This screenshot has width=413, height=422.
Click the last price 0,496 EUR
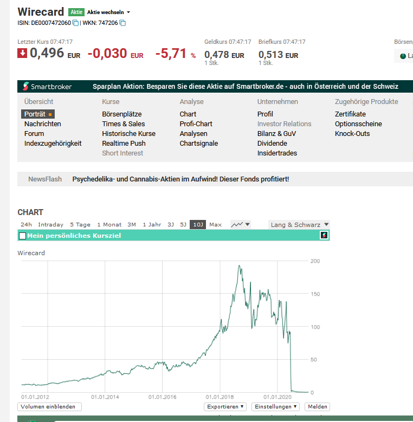coord(55,53)
